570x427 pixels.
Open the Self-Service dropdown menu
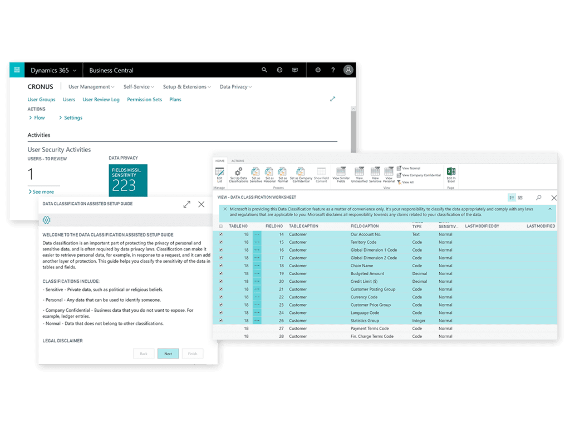click(139, 87)
